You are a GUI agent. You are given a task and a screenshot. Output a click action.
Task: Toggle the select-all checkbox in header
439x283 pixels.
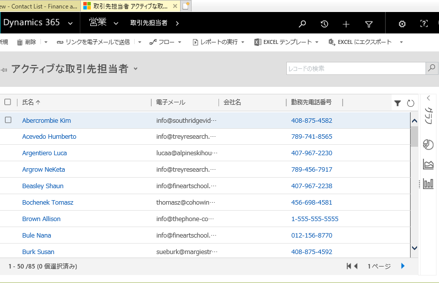[x=7, y=102]
